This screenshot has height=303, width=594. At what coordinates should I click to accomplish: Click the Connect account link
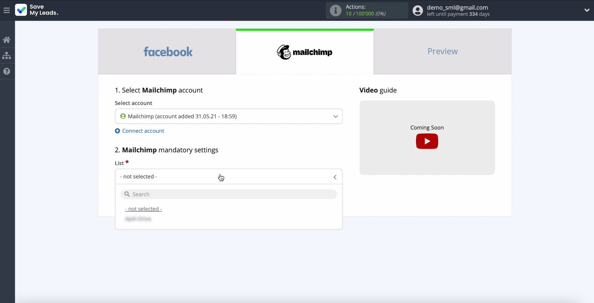point(139,131)
